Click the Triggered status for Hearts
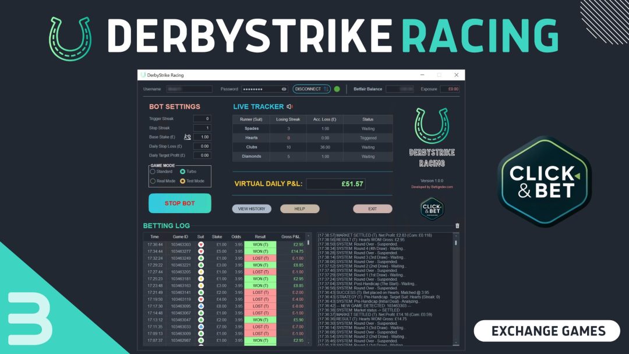Screen dimensions: 629x354 point(368,138)
